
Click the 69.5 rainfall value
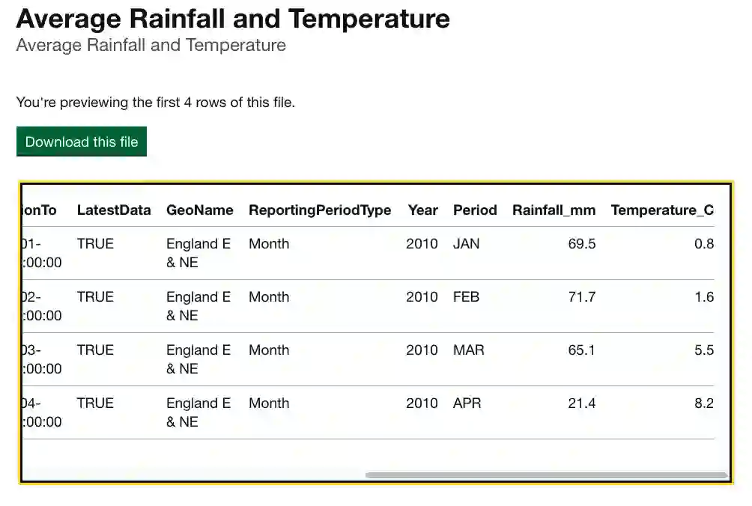pos(582,244)
